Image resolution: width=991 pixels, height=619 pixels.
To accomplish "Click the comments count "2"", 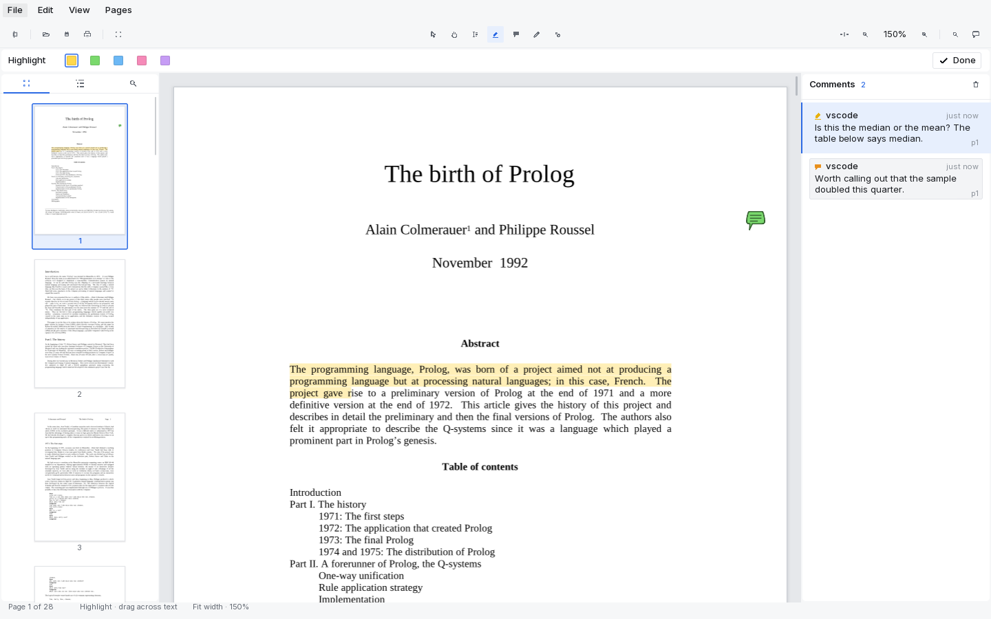I will pyautogui.click(x=863, y=85).
